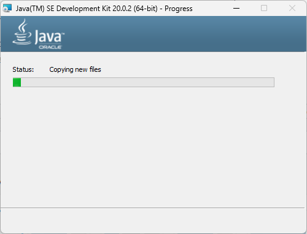Click the word "Progress" in title bar
307x234 pixels.
coord(179,9)
